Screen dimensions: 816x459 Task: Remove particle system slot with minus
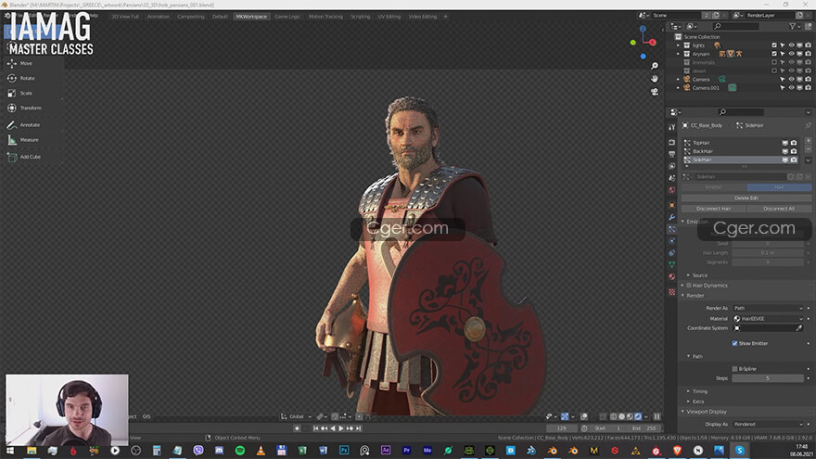(809, 149)
